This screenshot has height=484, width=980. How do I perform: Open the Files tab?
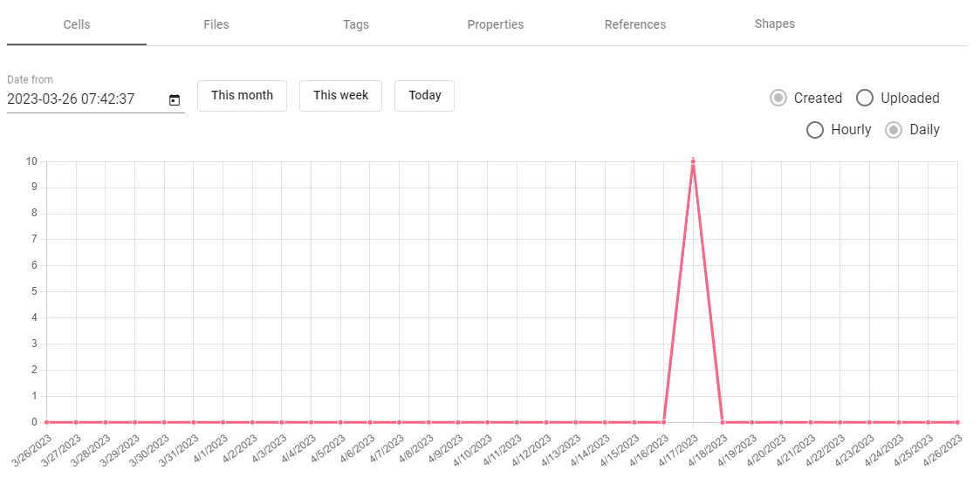click(x=216, y=24)
